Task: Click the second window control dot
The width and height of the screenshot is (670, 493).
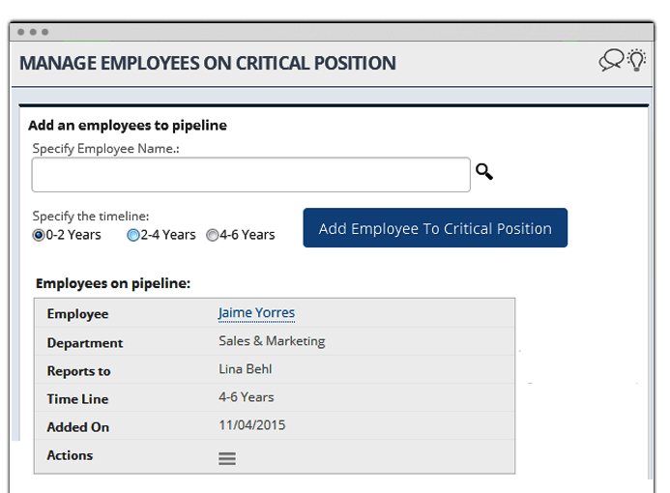Action: (33, 32)
